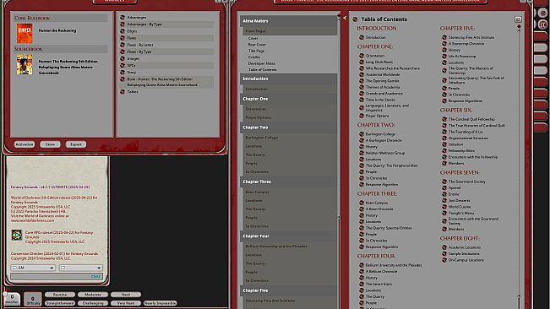
Task: Open The Quarry: The Peripheral Men entry
Action: click(x=391, y=165)
